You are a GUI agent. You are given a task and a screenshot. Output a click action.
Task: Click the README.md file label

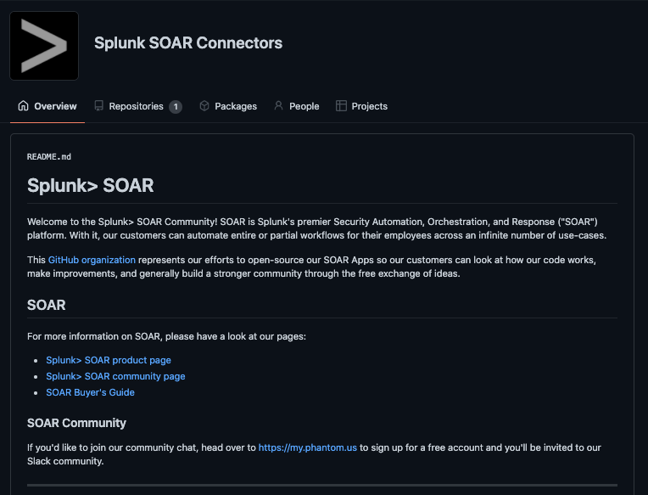coord(48,157)
